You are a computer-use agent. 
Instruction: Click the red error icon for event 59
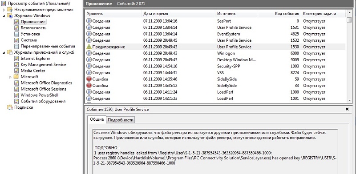[89, 79]
